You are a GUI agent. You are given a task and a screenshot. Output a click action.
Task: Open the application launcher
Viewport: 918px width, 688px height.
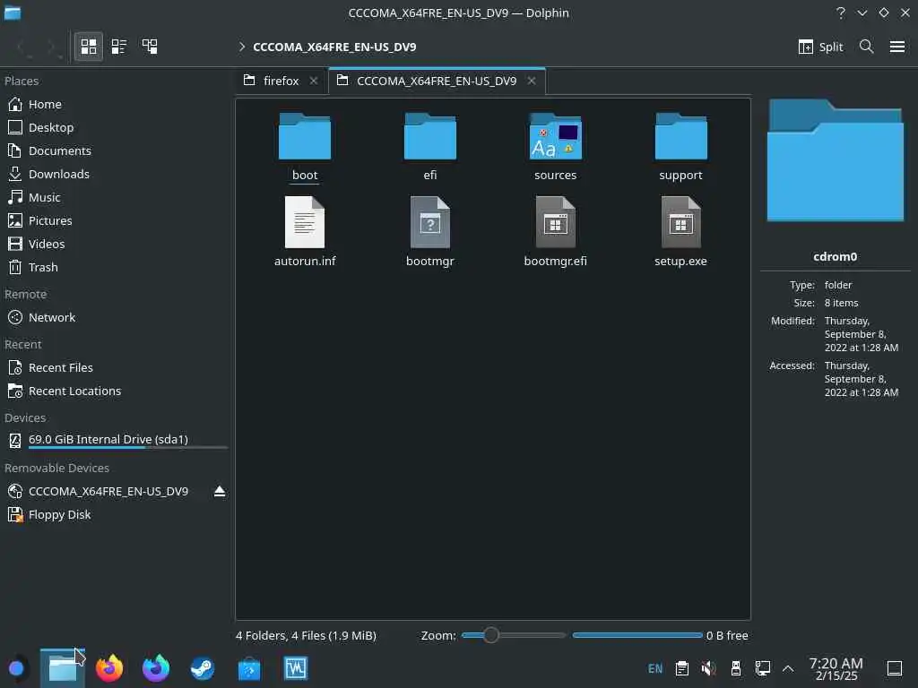click(16, 668)
